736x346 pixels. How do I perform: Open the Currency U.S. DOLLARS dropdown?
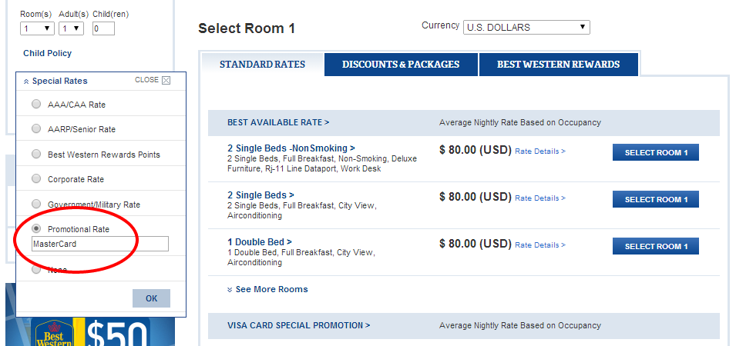click(x=526, y=27)
